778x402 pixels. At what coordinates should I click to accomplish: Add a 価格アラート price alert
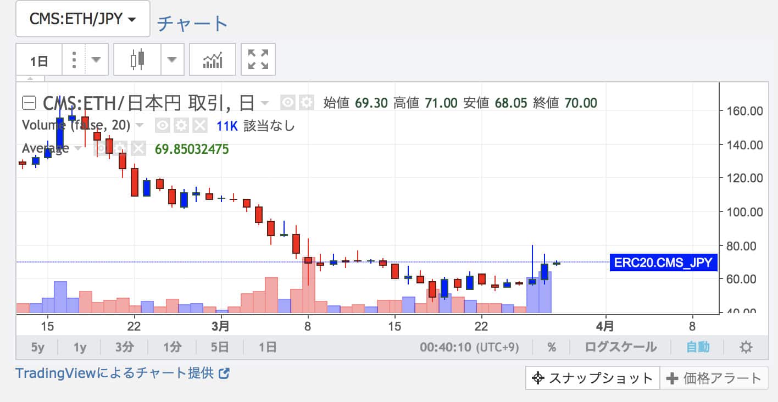coord(713,378)
